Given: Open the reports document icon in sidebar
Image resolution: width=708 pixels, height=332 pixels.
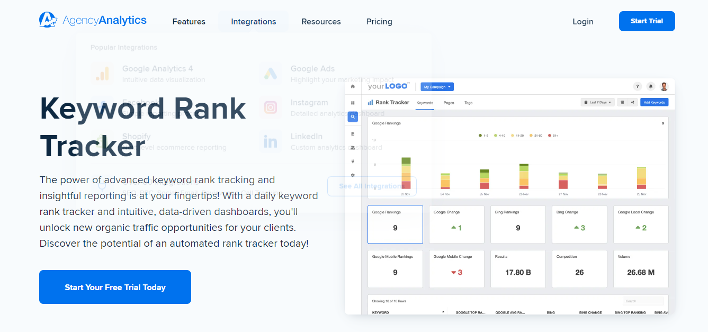Looking at the screenshot, I should (353, 134).
